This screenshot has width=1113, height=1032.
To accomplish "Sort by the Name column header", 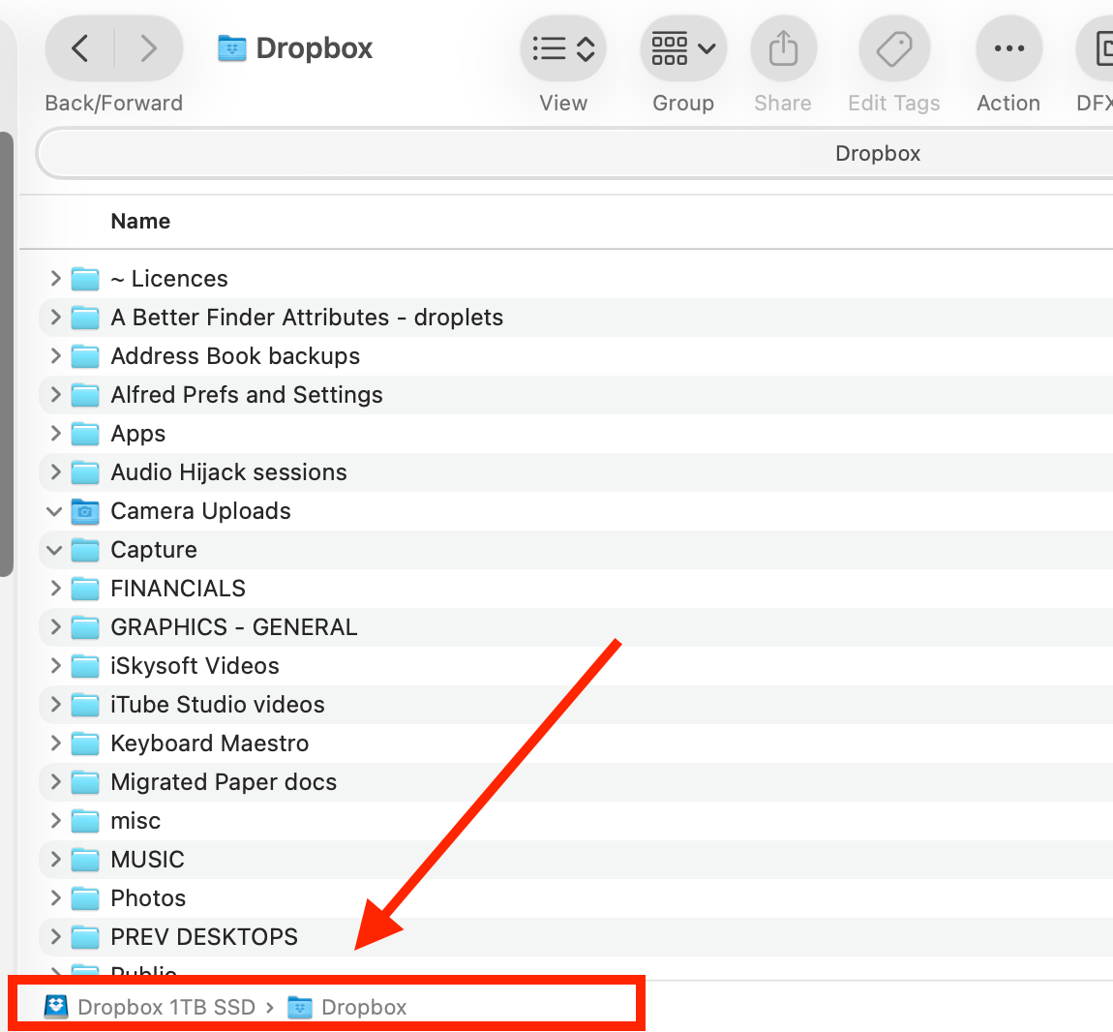I will (x=140, y=221).
